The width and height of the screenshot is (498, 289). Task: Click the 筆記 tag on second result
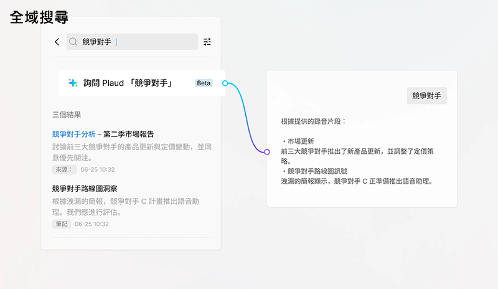(60, 224)
